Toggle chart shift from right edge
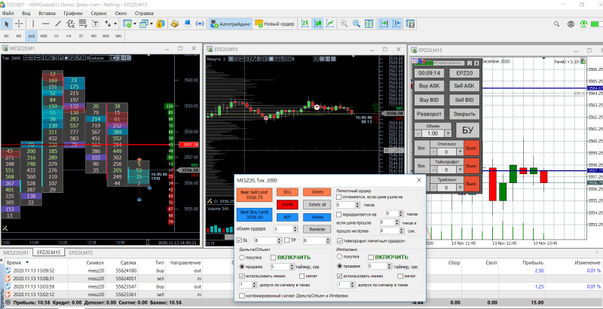 [x=396, y=24]
